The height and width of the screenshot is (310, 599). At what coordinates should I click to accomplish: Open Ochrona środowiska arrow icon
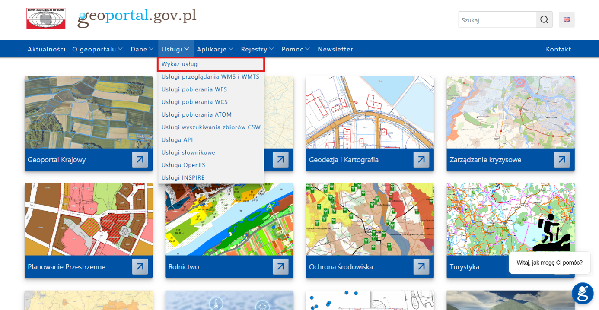[x=421, y=266]
